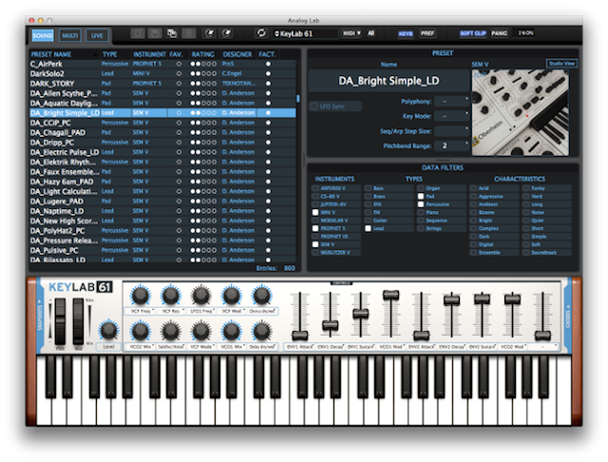
Task: Uncheck the MINI V instrument filter
Action: pos(315,212)
